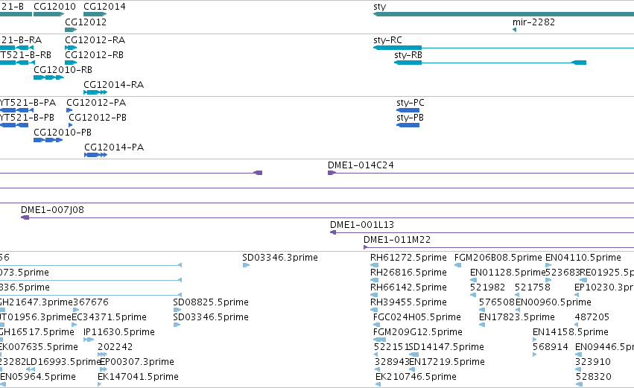634x388 pixels.
Task: Click the sty-PB protein bar
Action: click(x=408, y=125)
